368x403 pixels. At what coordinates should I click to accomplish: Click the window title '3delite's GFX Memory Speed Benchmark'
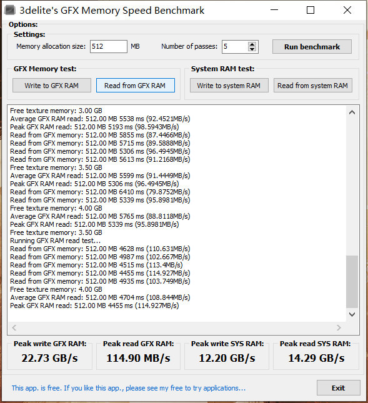(112, 11)
